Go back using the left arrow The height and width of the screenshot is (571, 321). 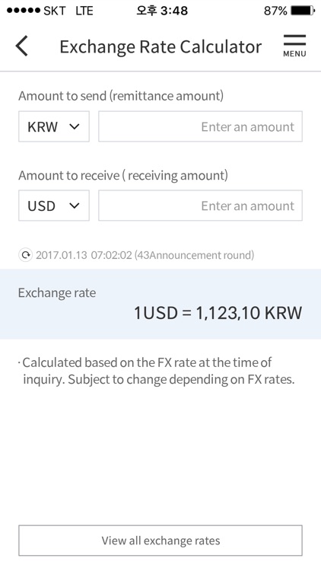pyautogui.click(x=22, y=46)
